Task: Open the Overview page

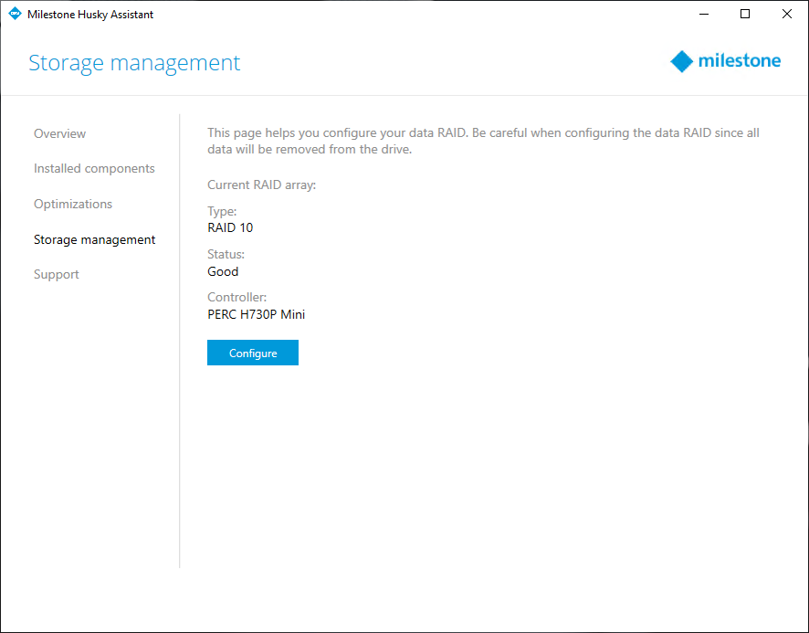Action: [59, 133]
